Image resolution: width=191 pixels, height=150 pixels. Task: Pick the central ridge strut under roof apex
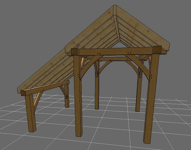tap(117, 29)
